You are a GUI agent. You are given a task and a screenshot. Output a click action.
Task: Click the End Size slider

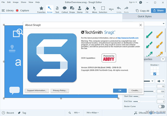(x=144, y=102)
